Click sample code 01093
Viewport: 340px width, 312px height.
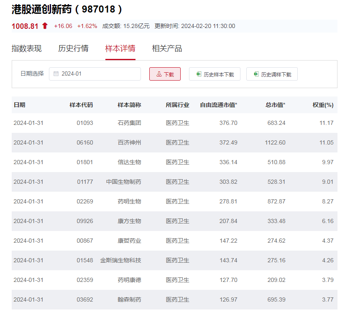[x=85, y=123]
